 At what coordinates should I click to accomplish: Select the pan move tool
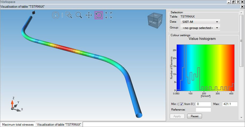point(89,15)
